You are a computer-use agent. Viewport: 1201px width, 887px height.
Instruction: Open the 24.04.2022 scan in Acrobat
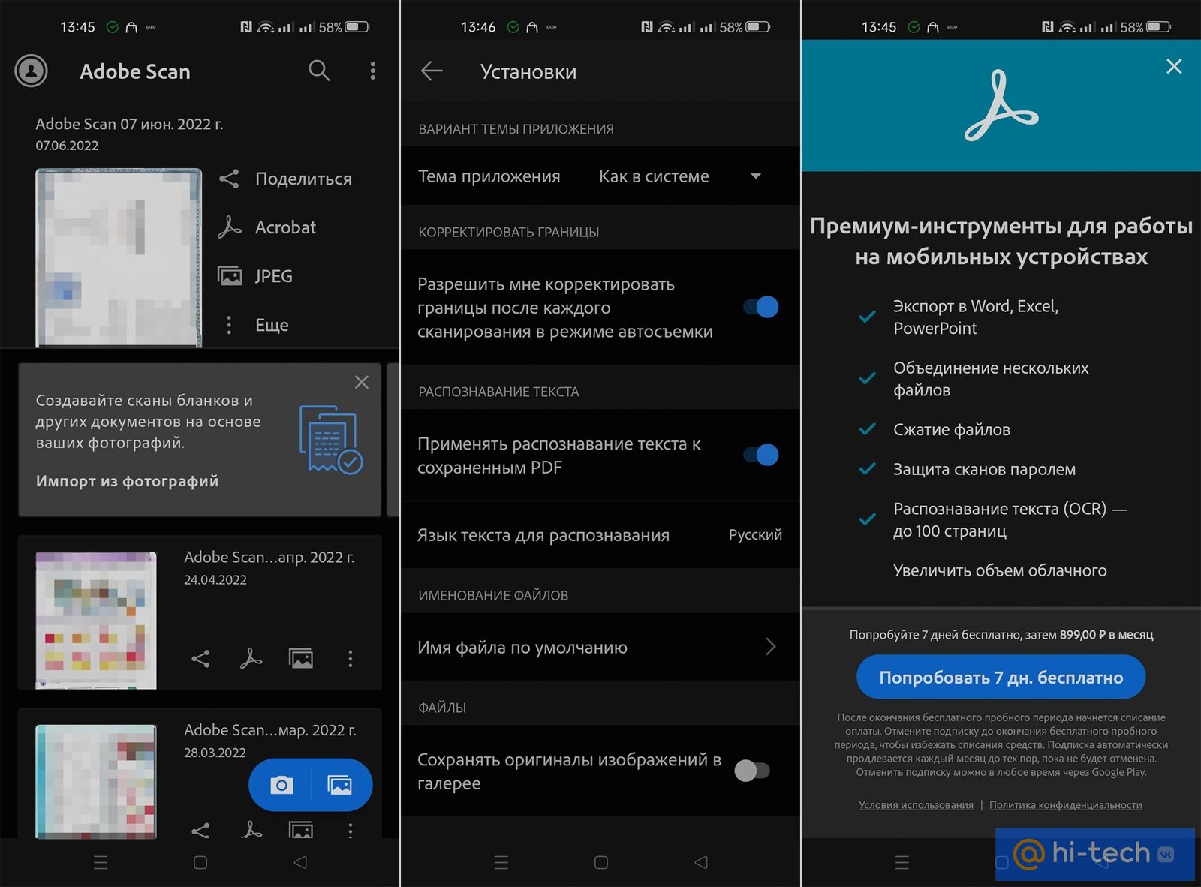point(251,659)
